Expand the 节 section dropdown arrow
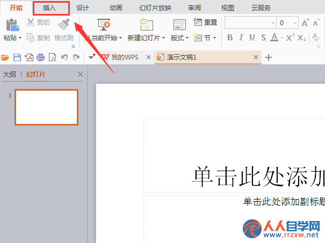This screenshot has height=243, width=325. click(x=214, y=38)
